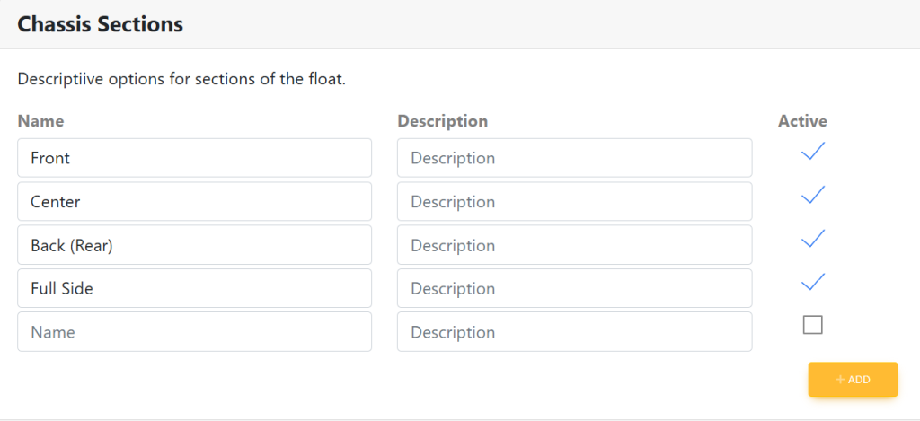Click the Active column header

coord(801,120)
